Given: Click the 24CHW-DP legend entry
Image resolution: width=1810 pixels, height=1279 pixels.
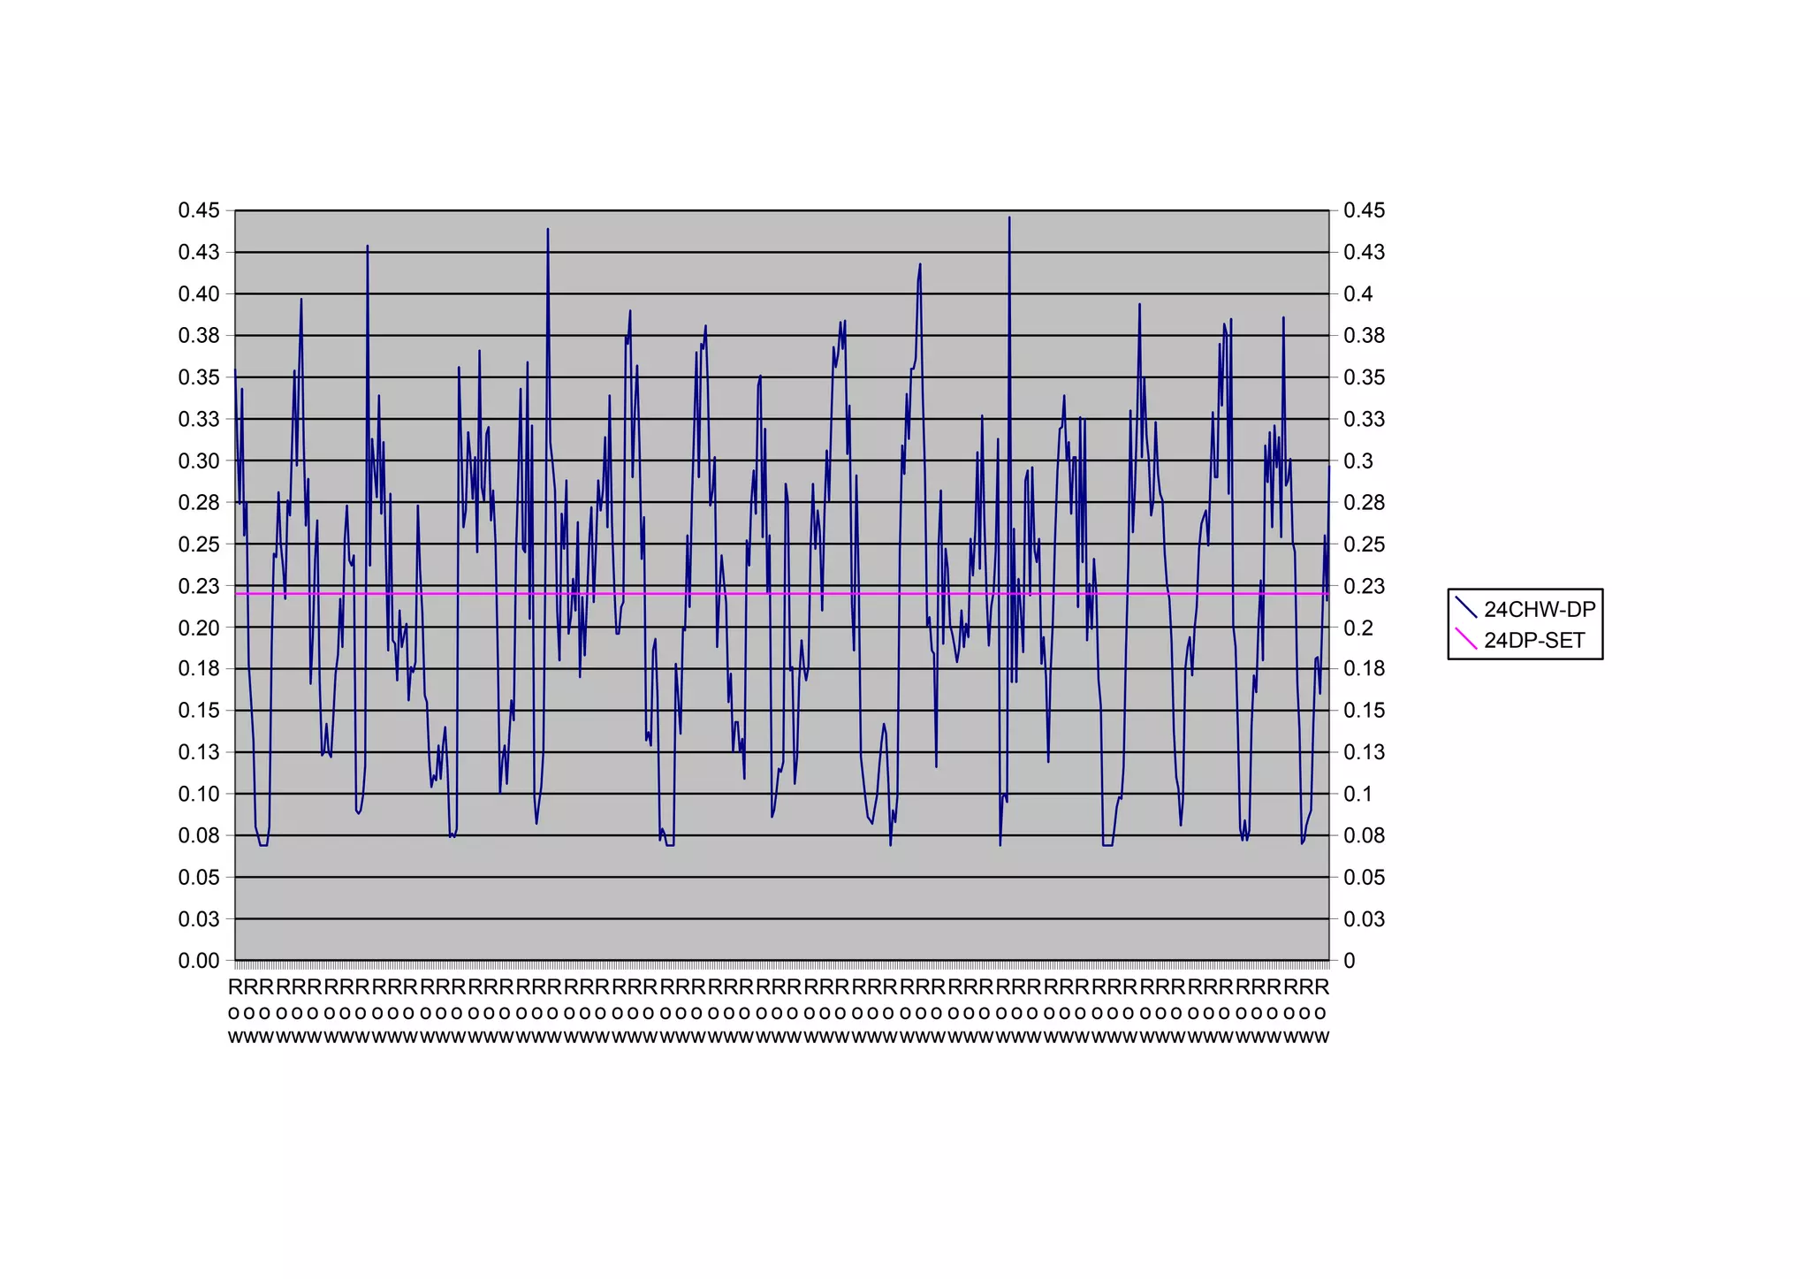Looking at the screenshot, I should pyautogui.click(x=1539, y=609).
